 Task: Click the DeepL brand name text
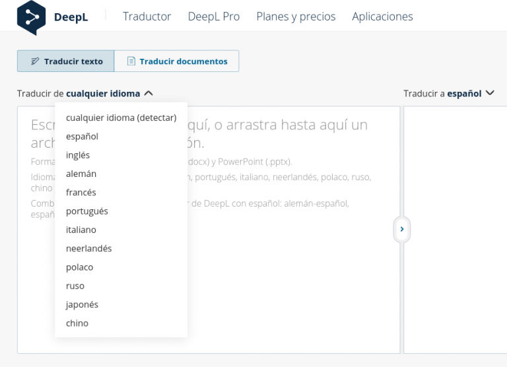[x=71, y=17]
